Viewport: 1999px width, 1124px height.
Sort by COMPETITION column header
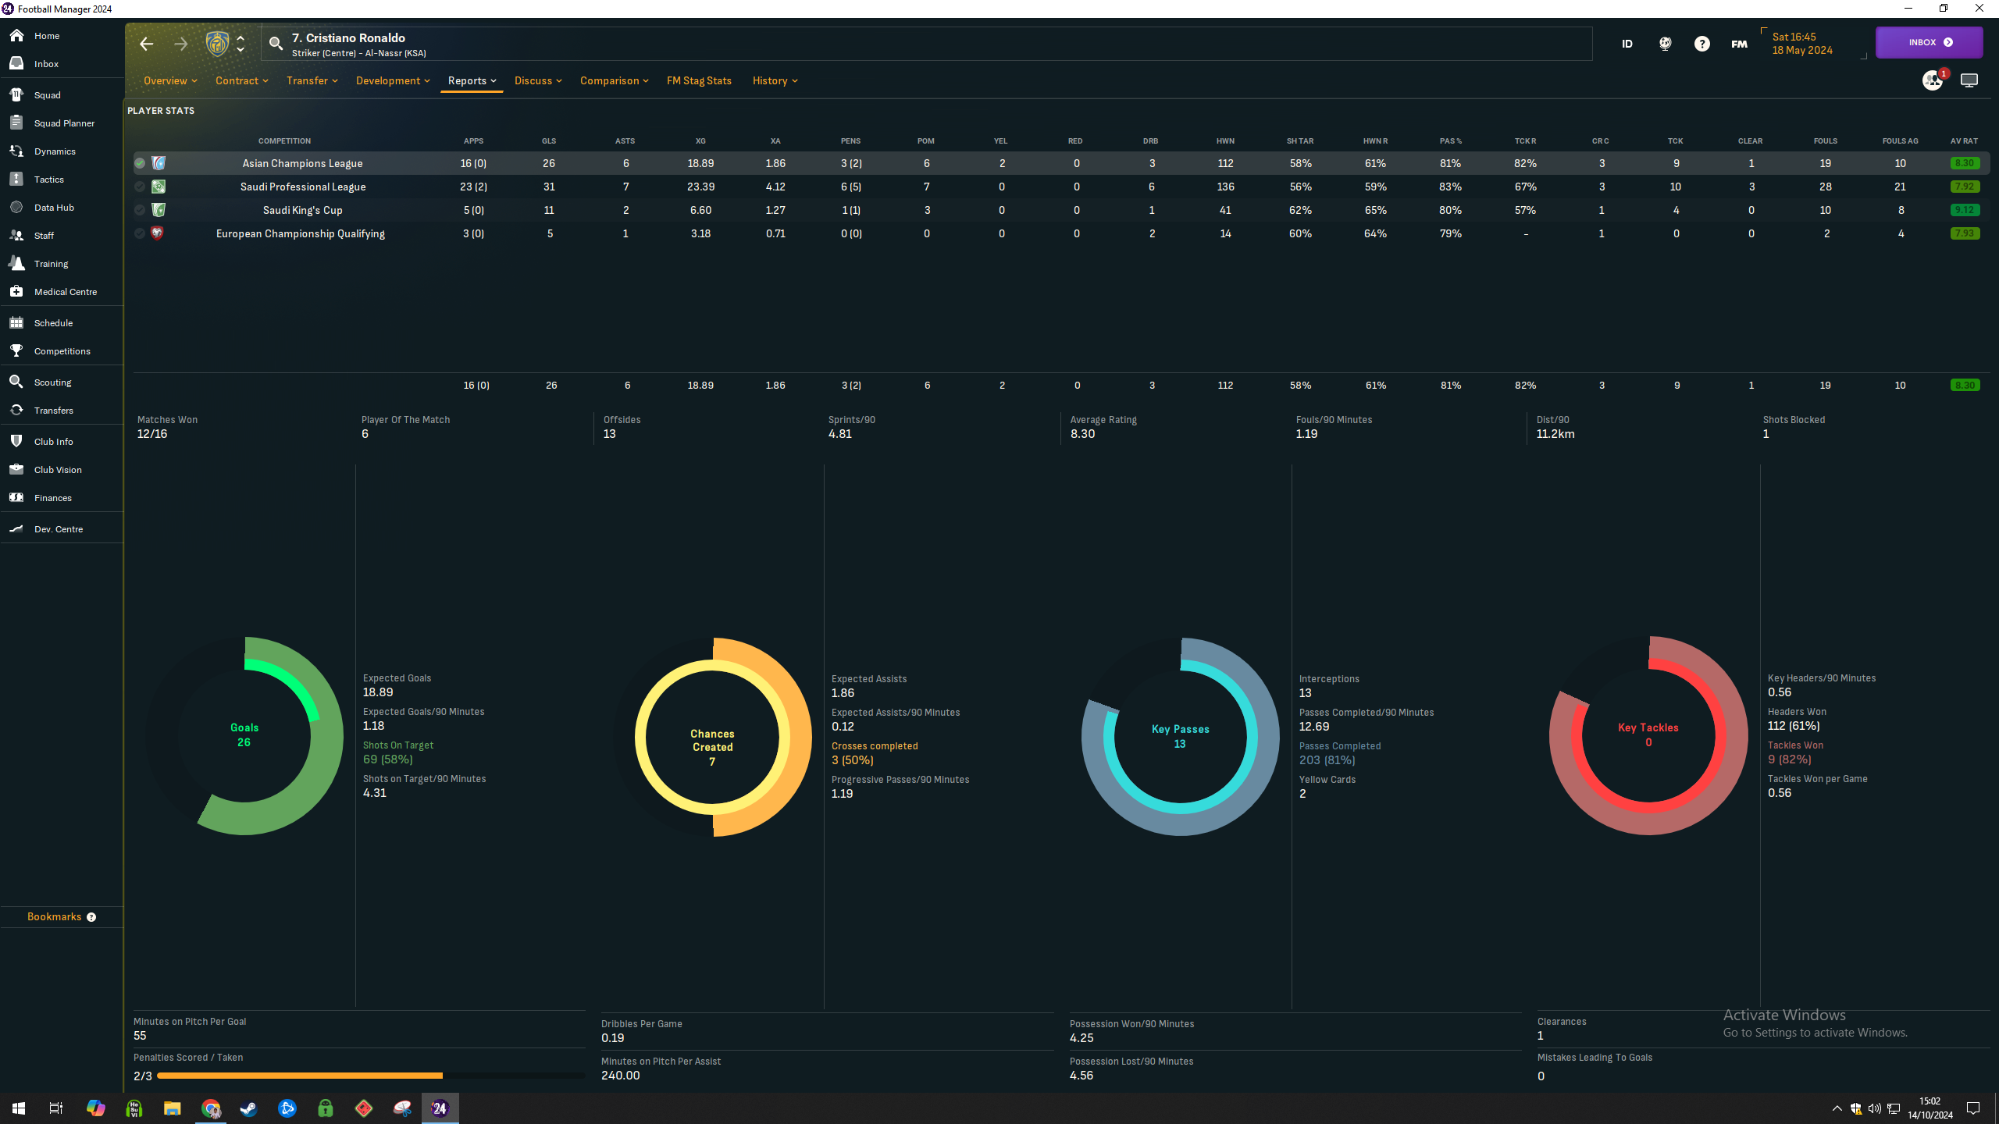tap(284, 141)
